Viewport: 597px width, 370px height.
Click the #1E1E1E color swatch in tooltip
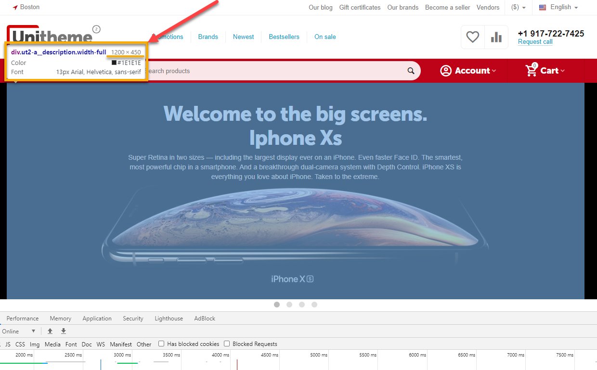point(114,63)
